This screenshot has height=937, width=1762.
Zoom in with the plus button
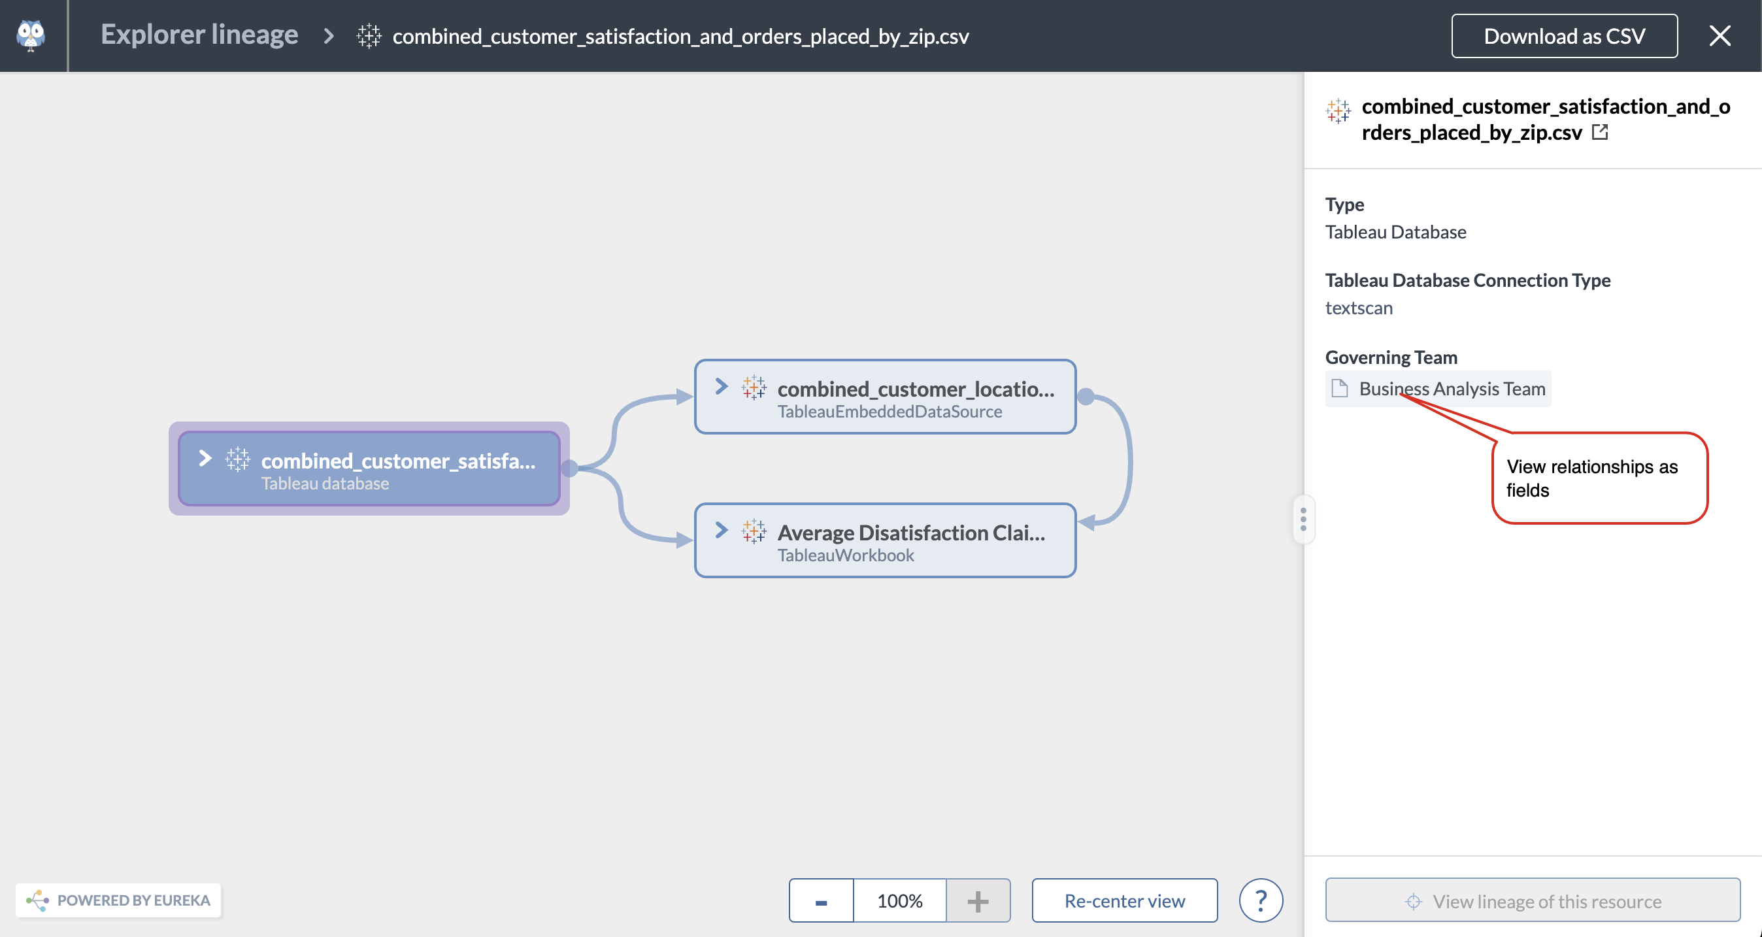978,901
